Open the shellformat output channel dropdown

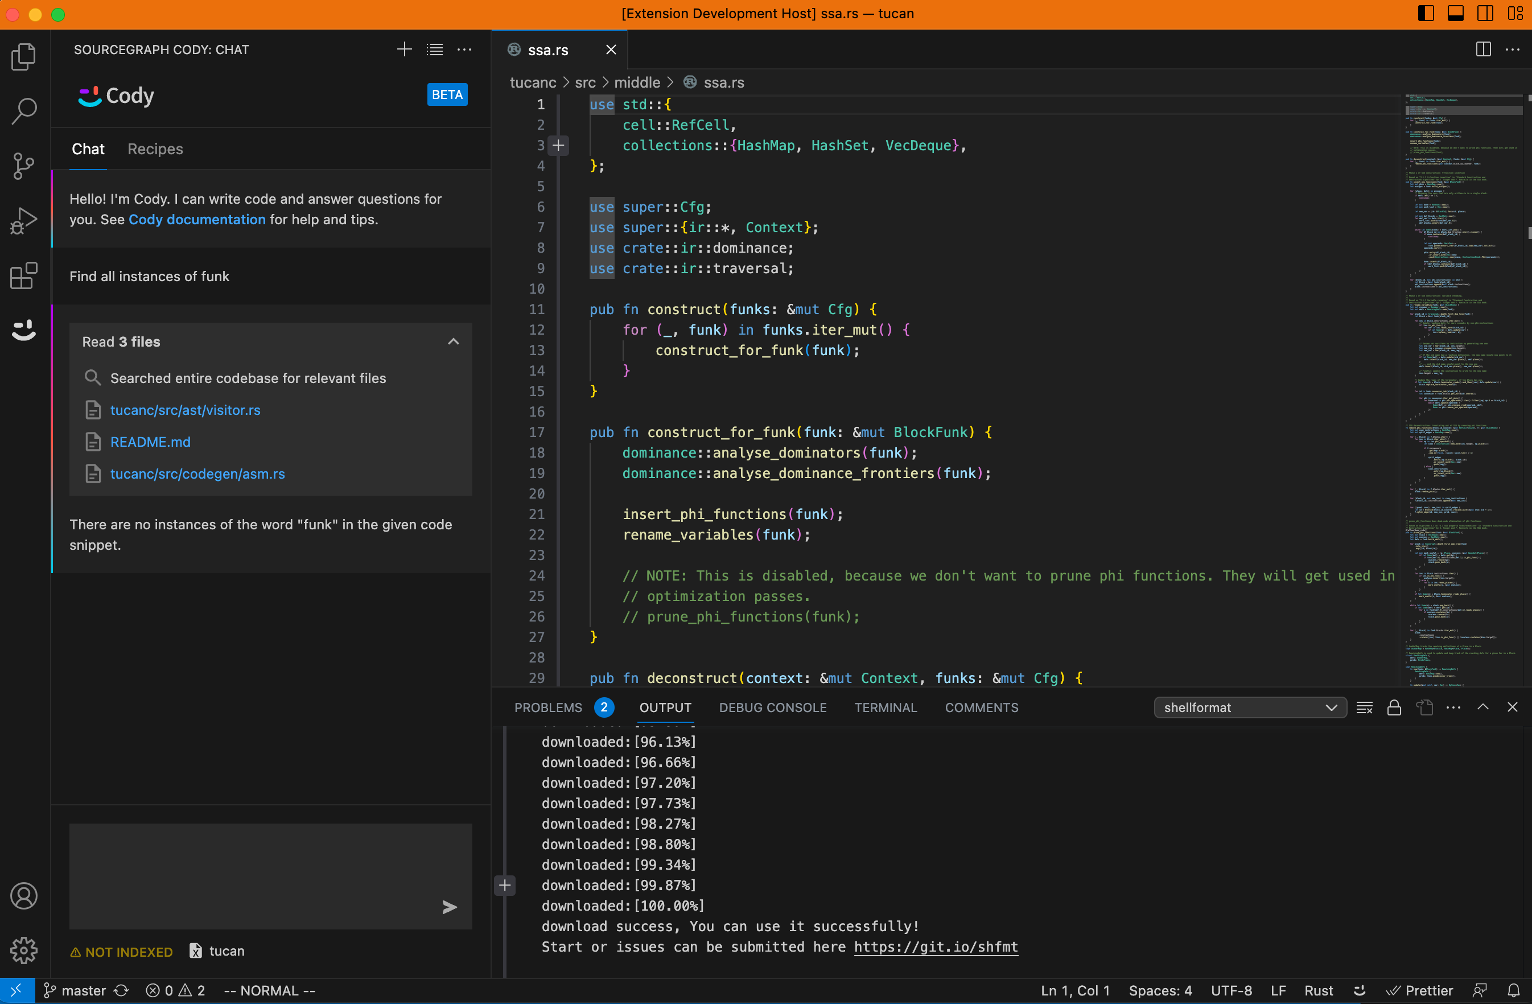1249,707
